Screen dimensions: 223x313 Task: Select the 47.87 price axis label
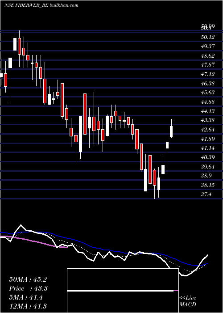208,65
